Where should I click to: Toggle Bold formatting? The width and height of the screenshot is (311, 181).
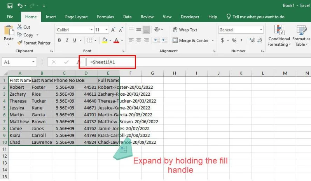tap(59, 40)
